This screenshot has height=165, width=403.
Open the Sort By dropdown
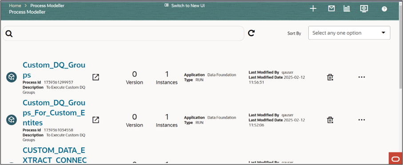pos(349,33)
